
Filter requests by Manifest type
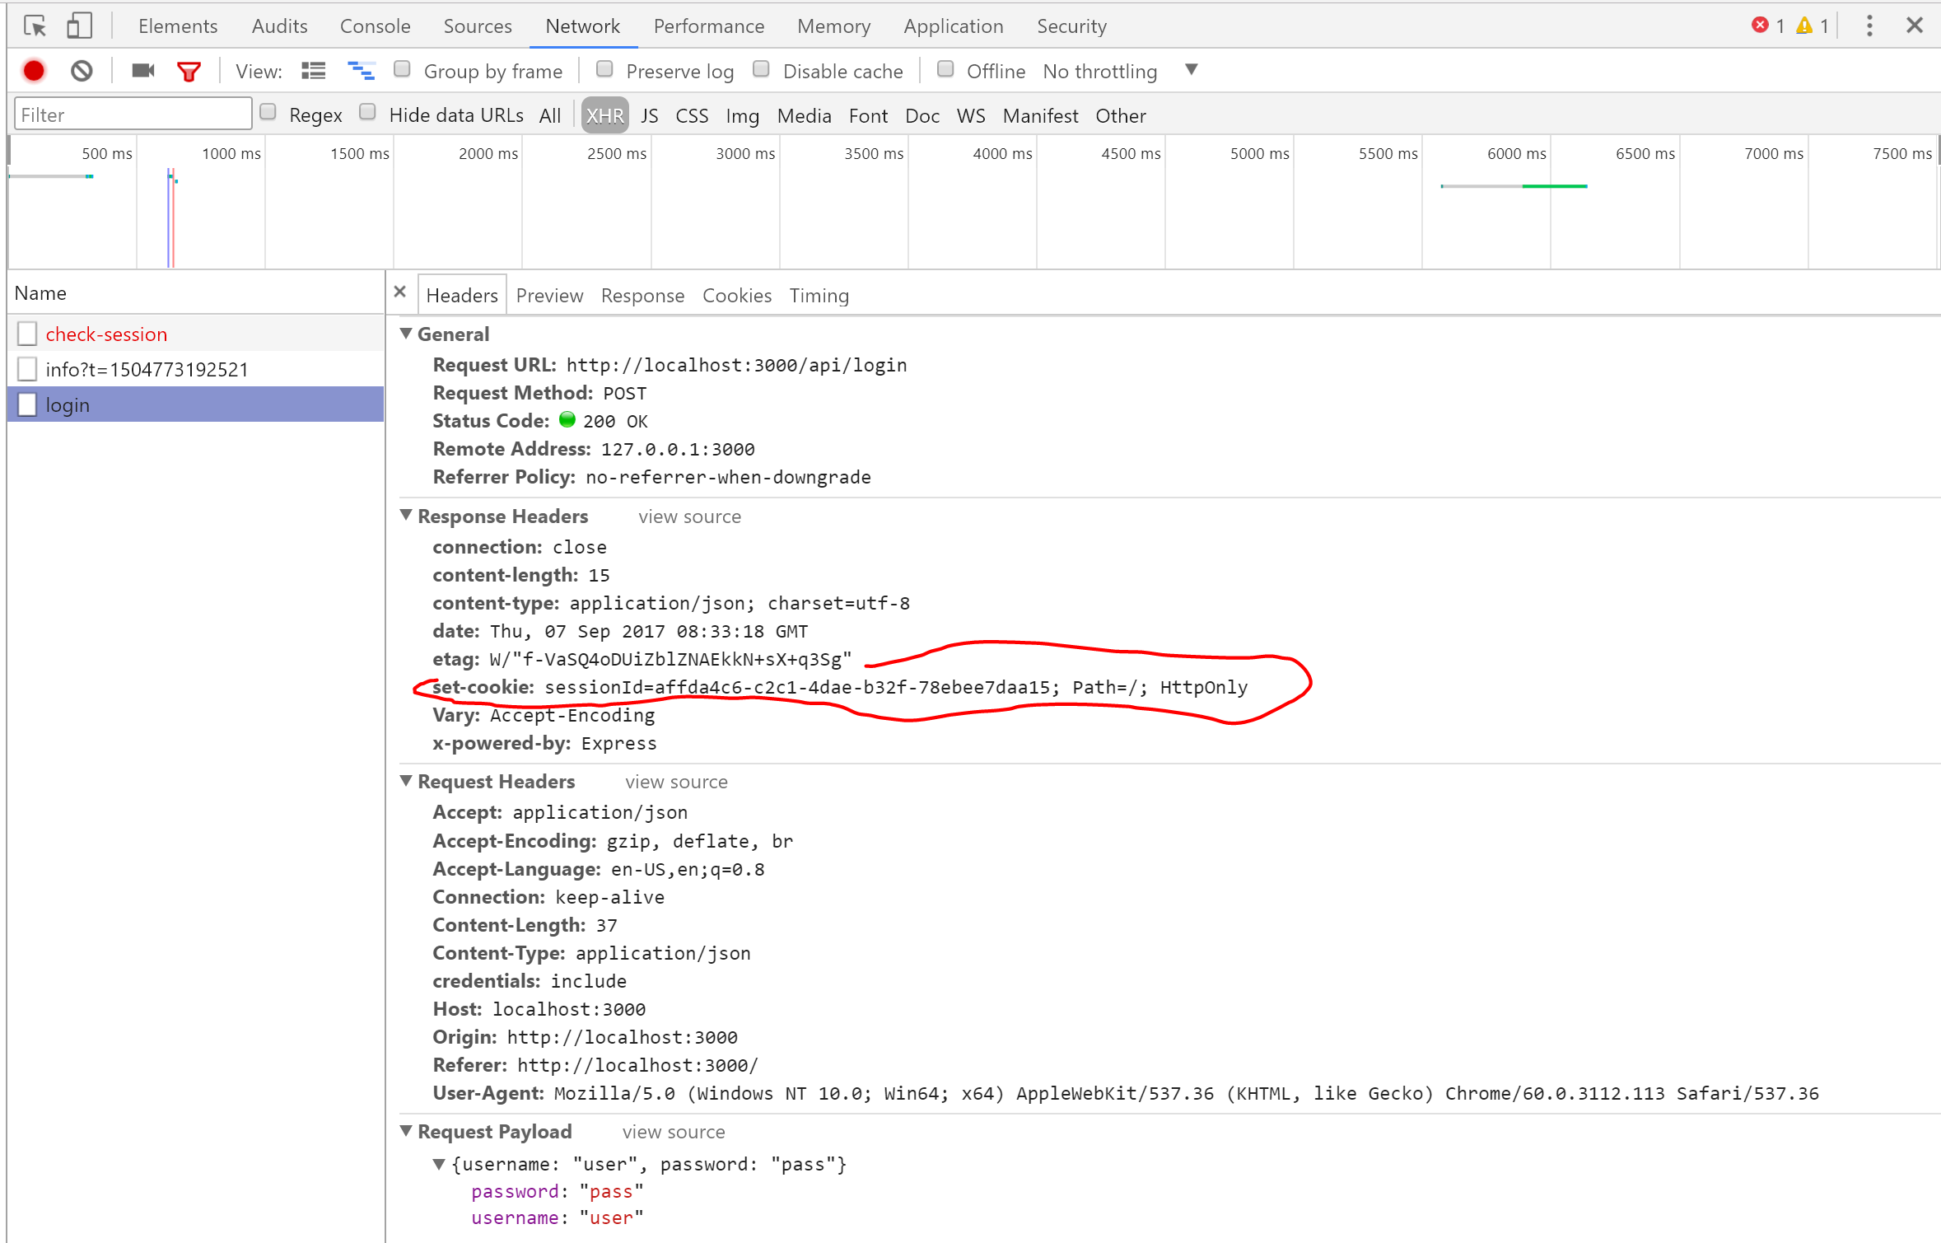click(1040, 115)
